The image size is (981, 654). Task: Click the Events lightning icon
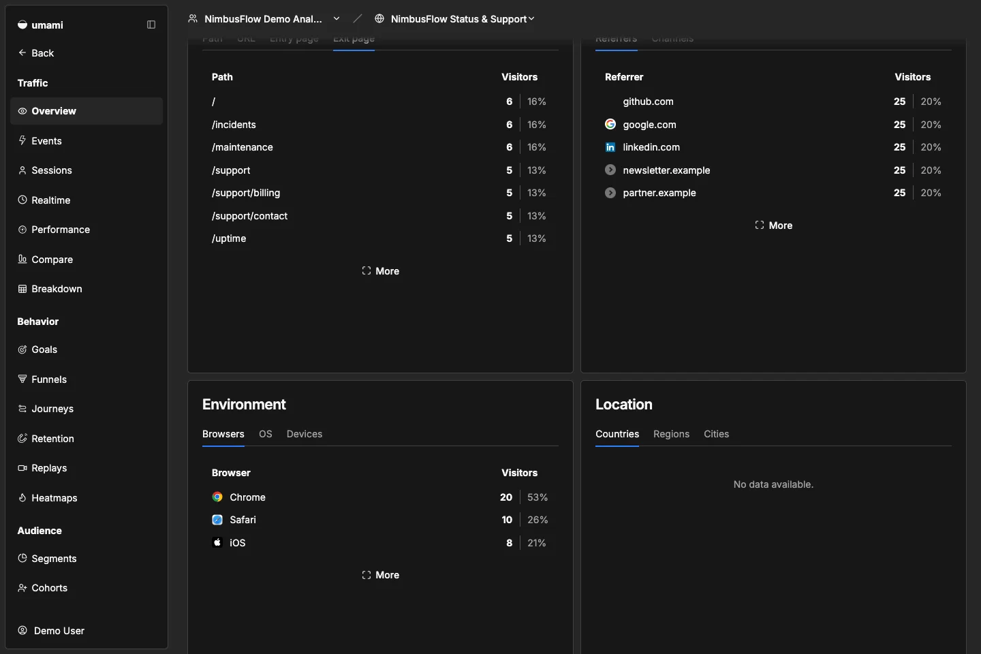pos(22,140)
